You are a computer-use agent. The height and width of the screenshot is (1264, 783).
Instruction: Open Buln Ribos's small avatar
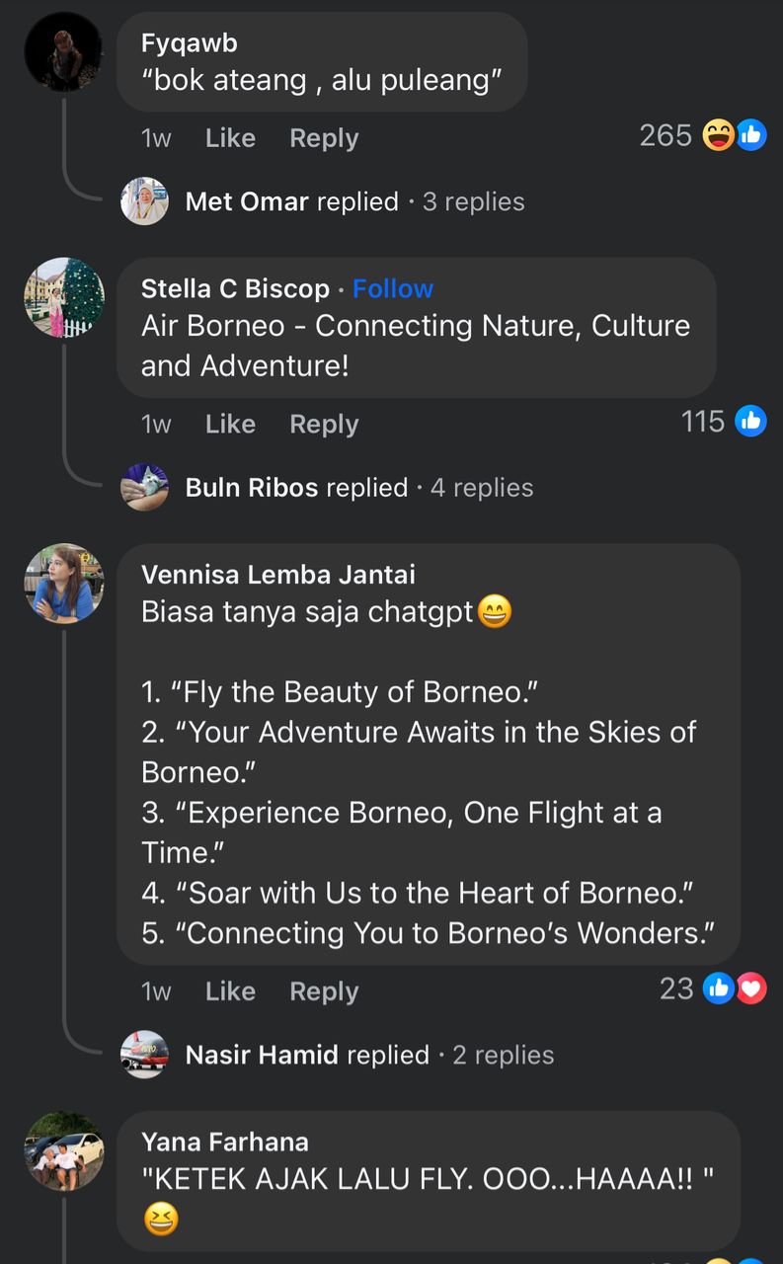144,487
